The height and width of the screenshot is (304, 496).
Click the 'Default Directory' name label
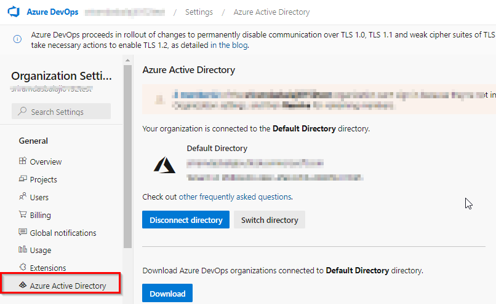pyautogui.click(x=217, y=148)
